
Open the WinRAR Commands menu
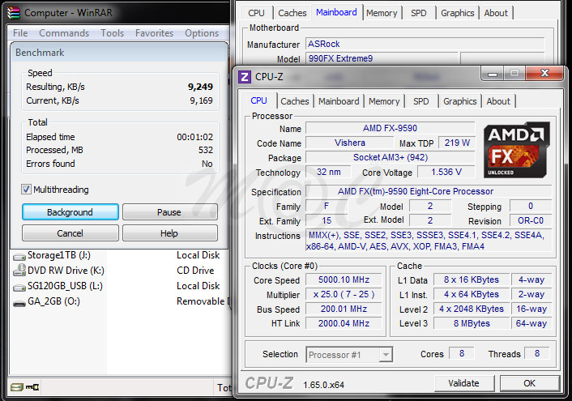[x=64, y=33]
